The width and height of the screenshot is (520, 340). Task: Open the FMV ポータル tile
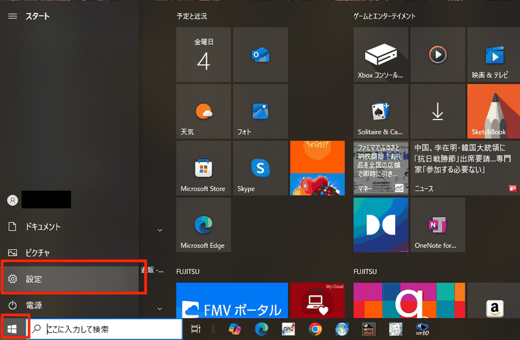[232, 300]
